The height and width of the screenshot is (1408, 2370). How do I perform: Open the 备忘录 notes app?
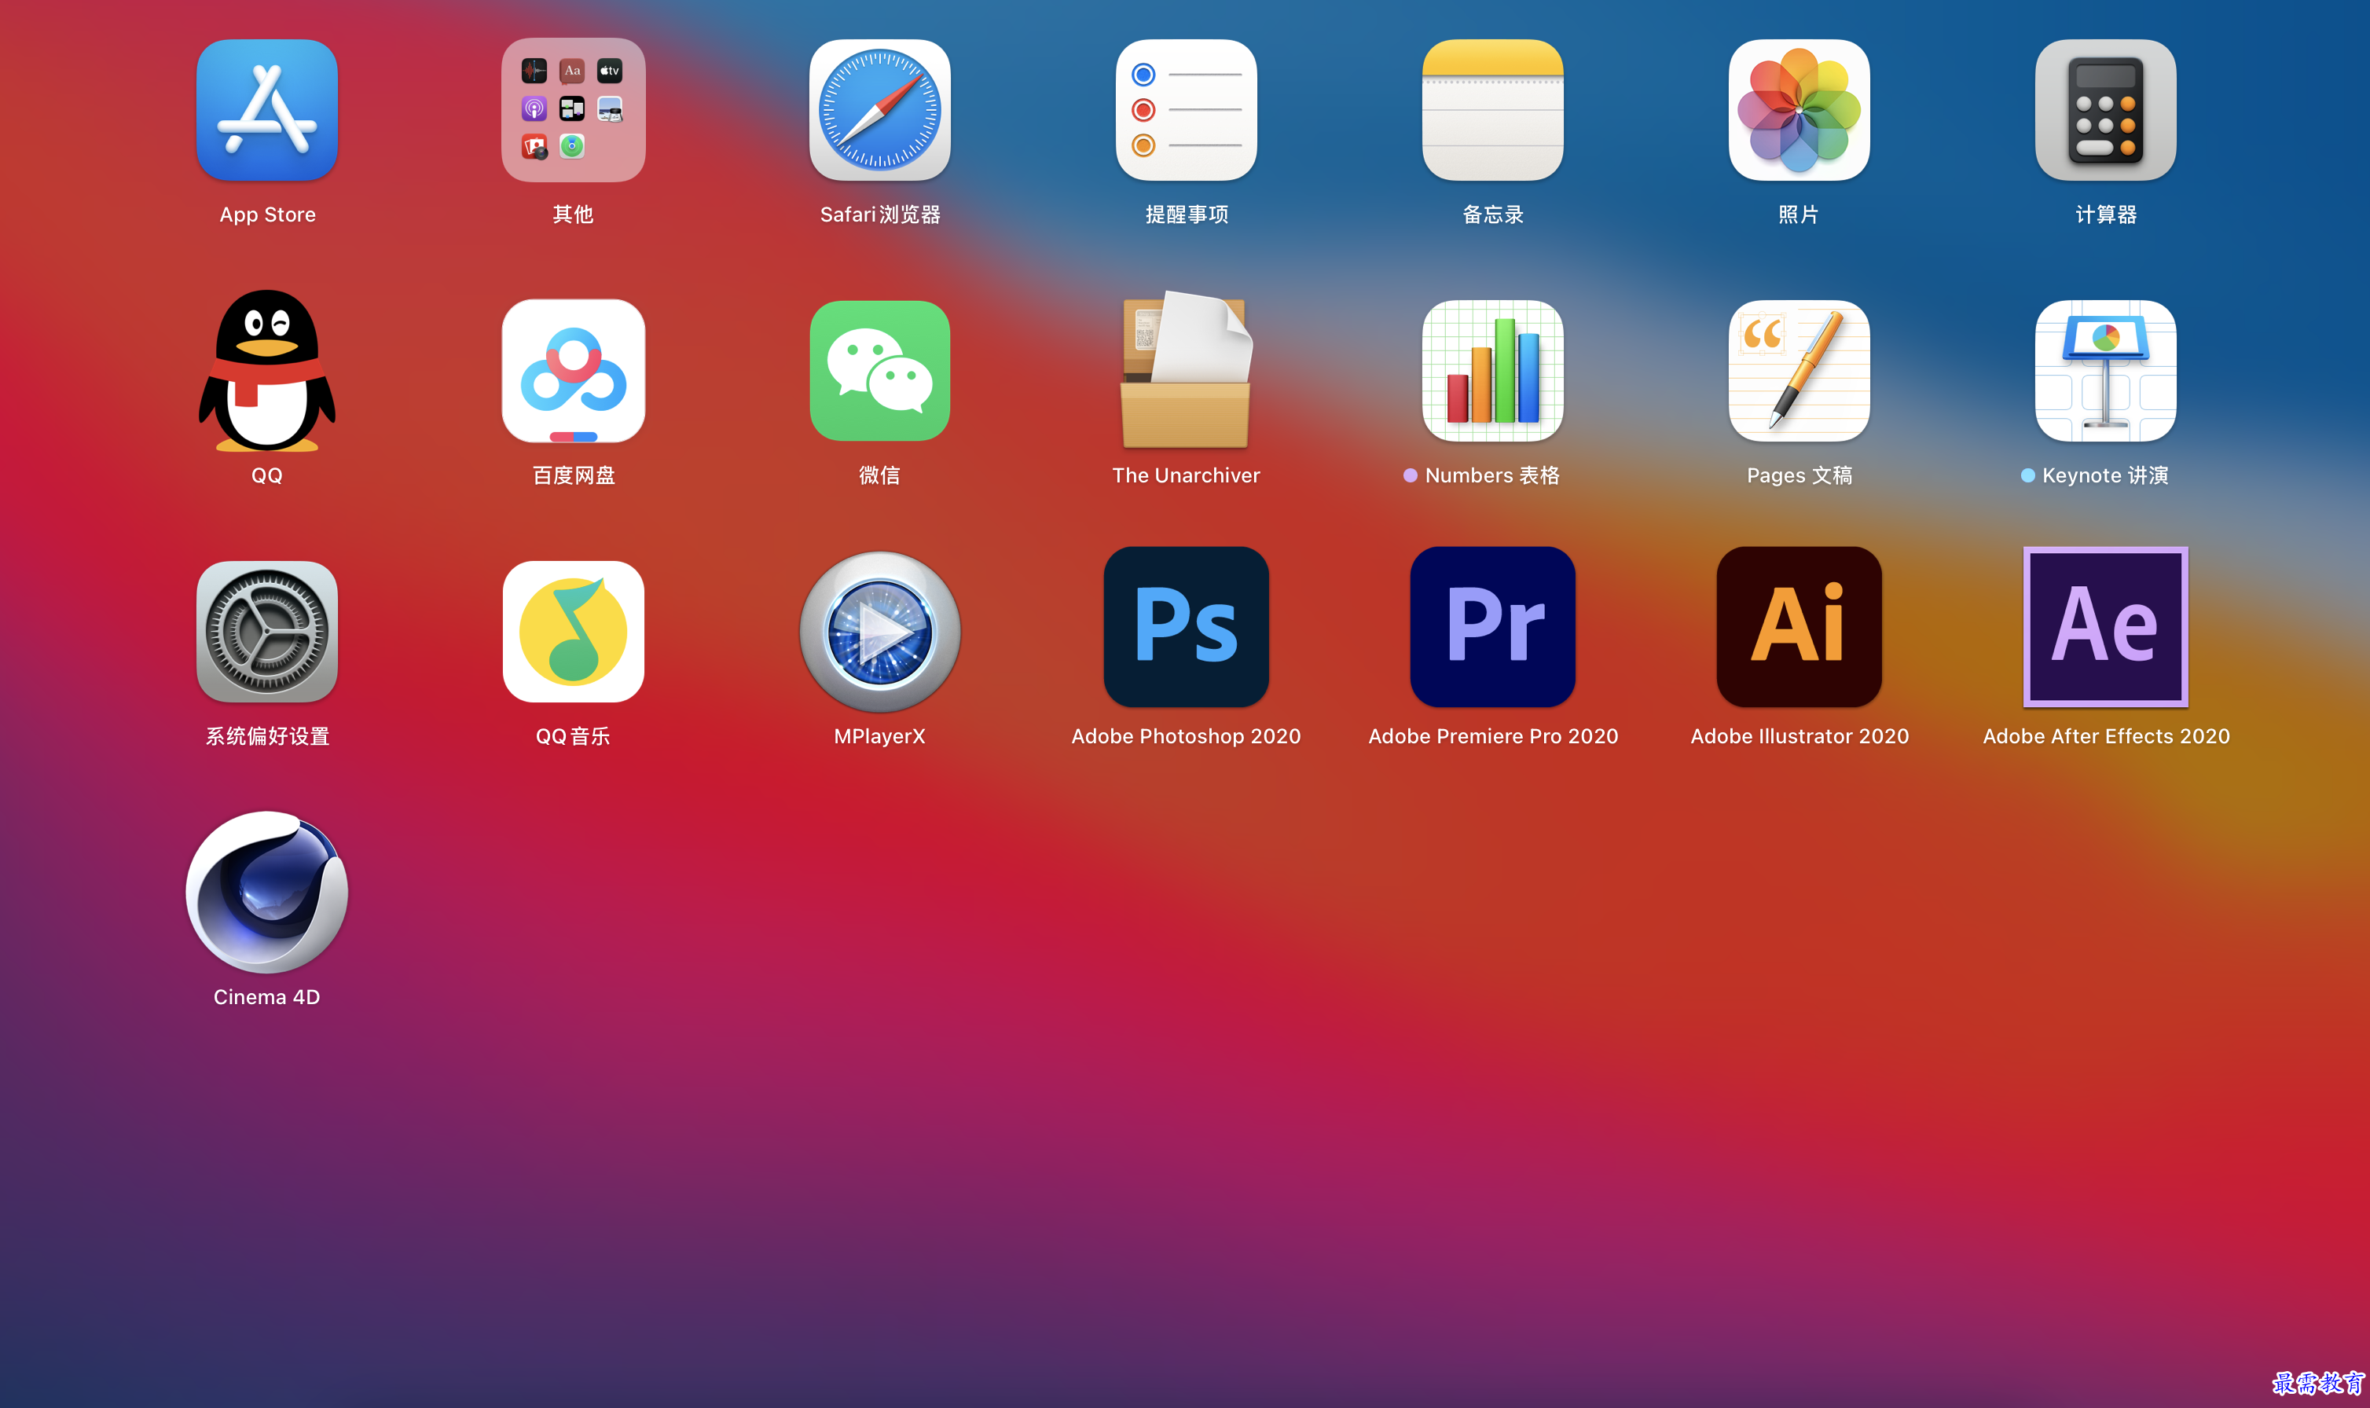tap(1492, 110)
